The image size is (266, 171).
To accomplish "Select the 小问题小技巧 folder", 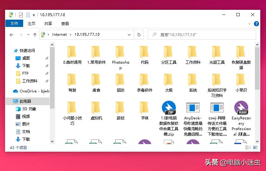I will coord(72,113).
